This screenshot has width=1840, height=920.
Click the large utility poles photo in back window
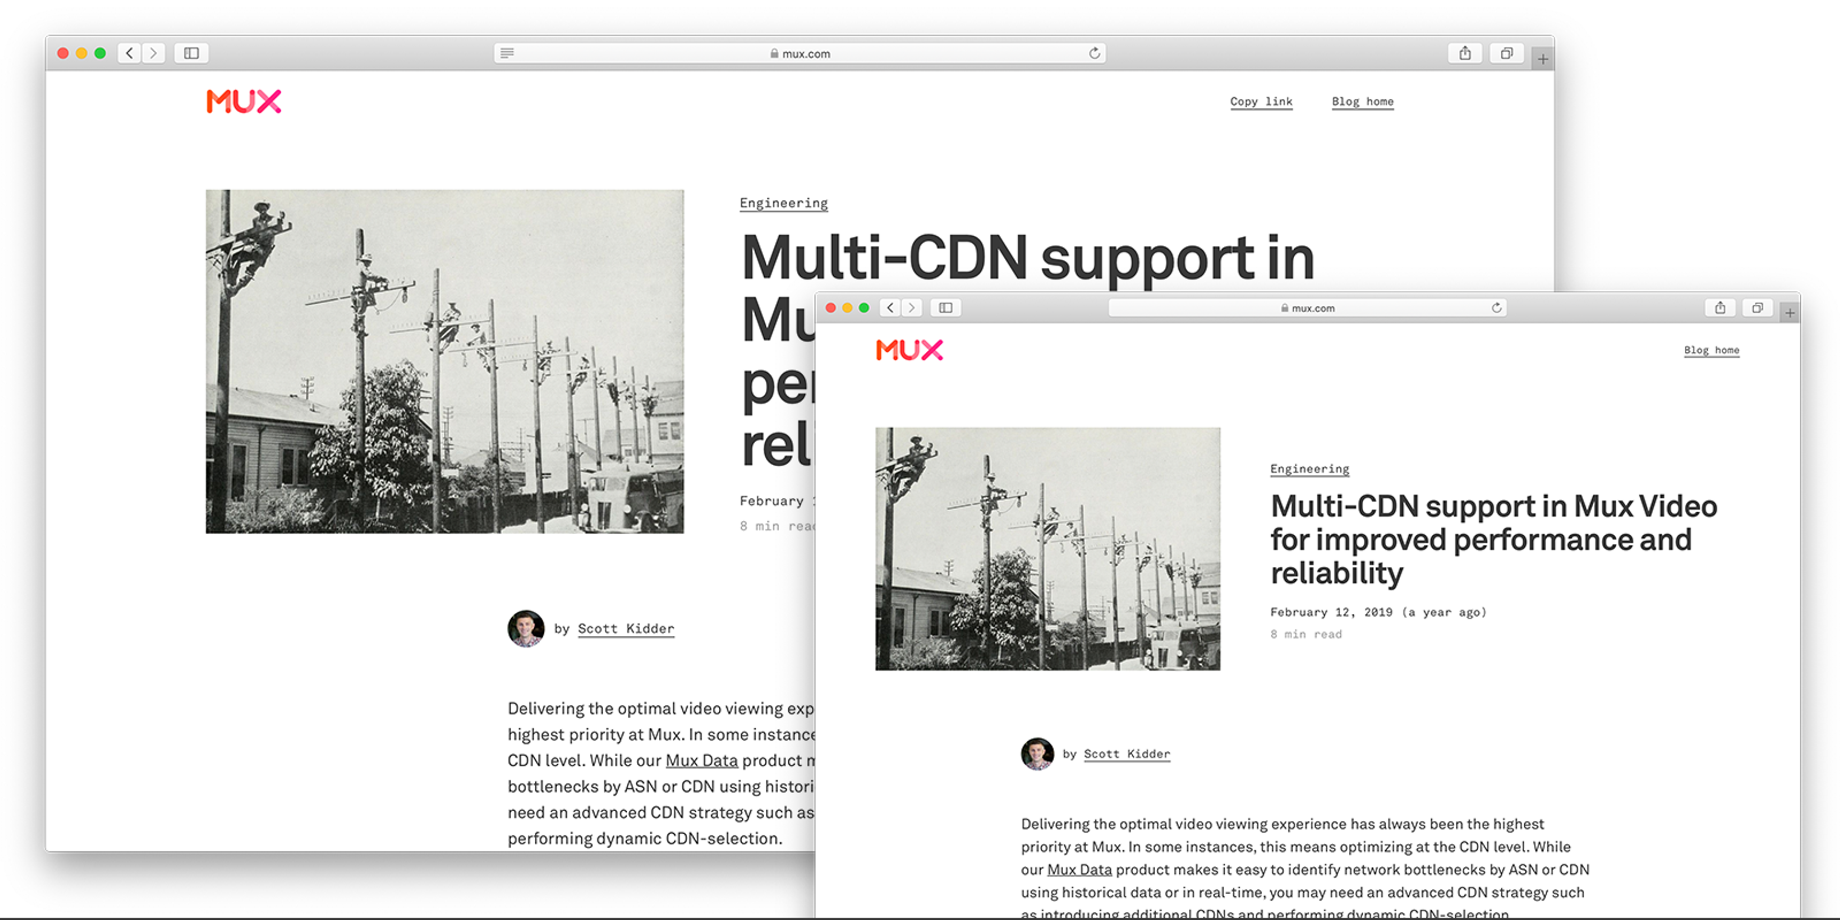(444, 361)
